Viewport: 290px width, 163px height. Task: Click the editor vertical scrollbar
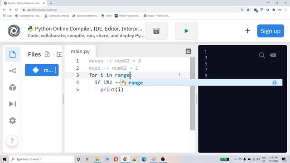tap(192, 94)
